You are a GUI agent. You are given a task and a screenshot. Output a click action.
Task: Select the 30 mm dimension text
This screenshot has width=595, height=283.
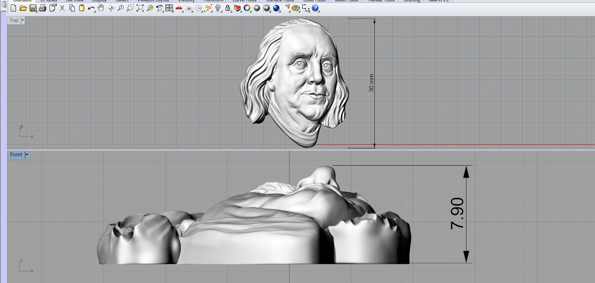[x=371, y=83]
